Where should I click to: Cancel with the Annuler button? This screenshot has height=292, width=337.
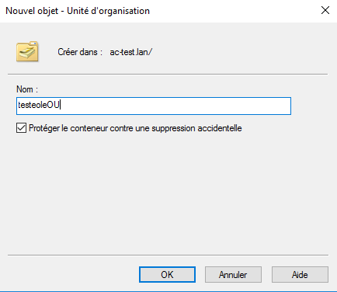coord(233,274)
